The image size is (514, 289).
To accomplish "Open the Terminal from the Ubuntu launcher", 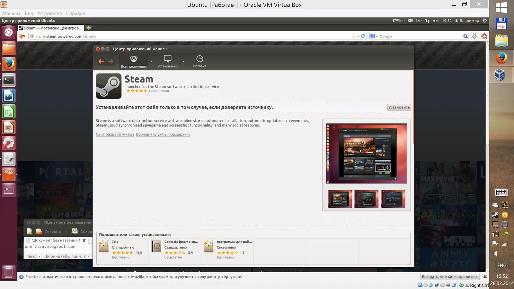I will pos(9,80).
